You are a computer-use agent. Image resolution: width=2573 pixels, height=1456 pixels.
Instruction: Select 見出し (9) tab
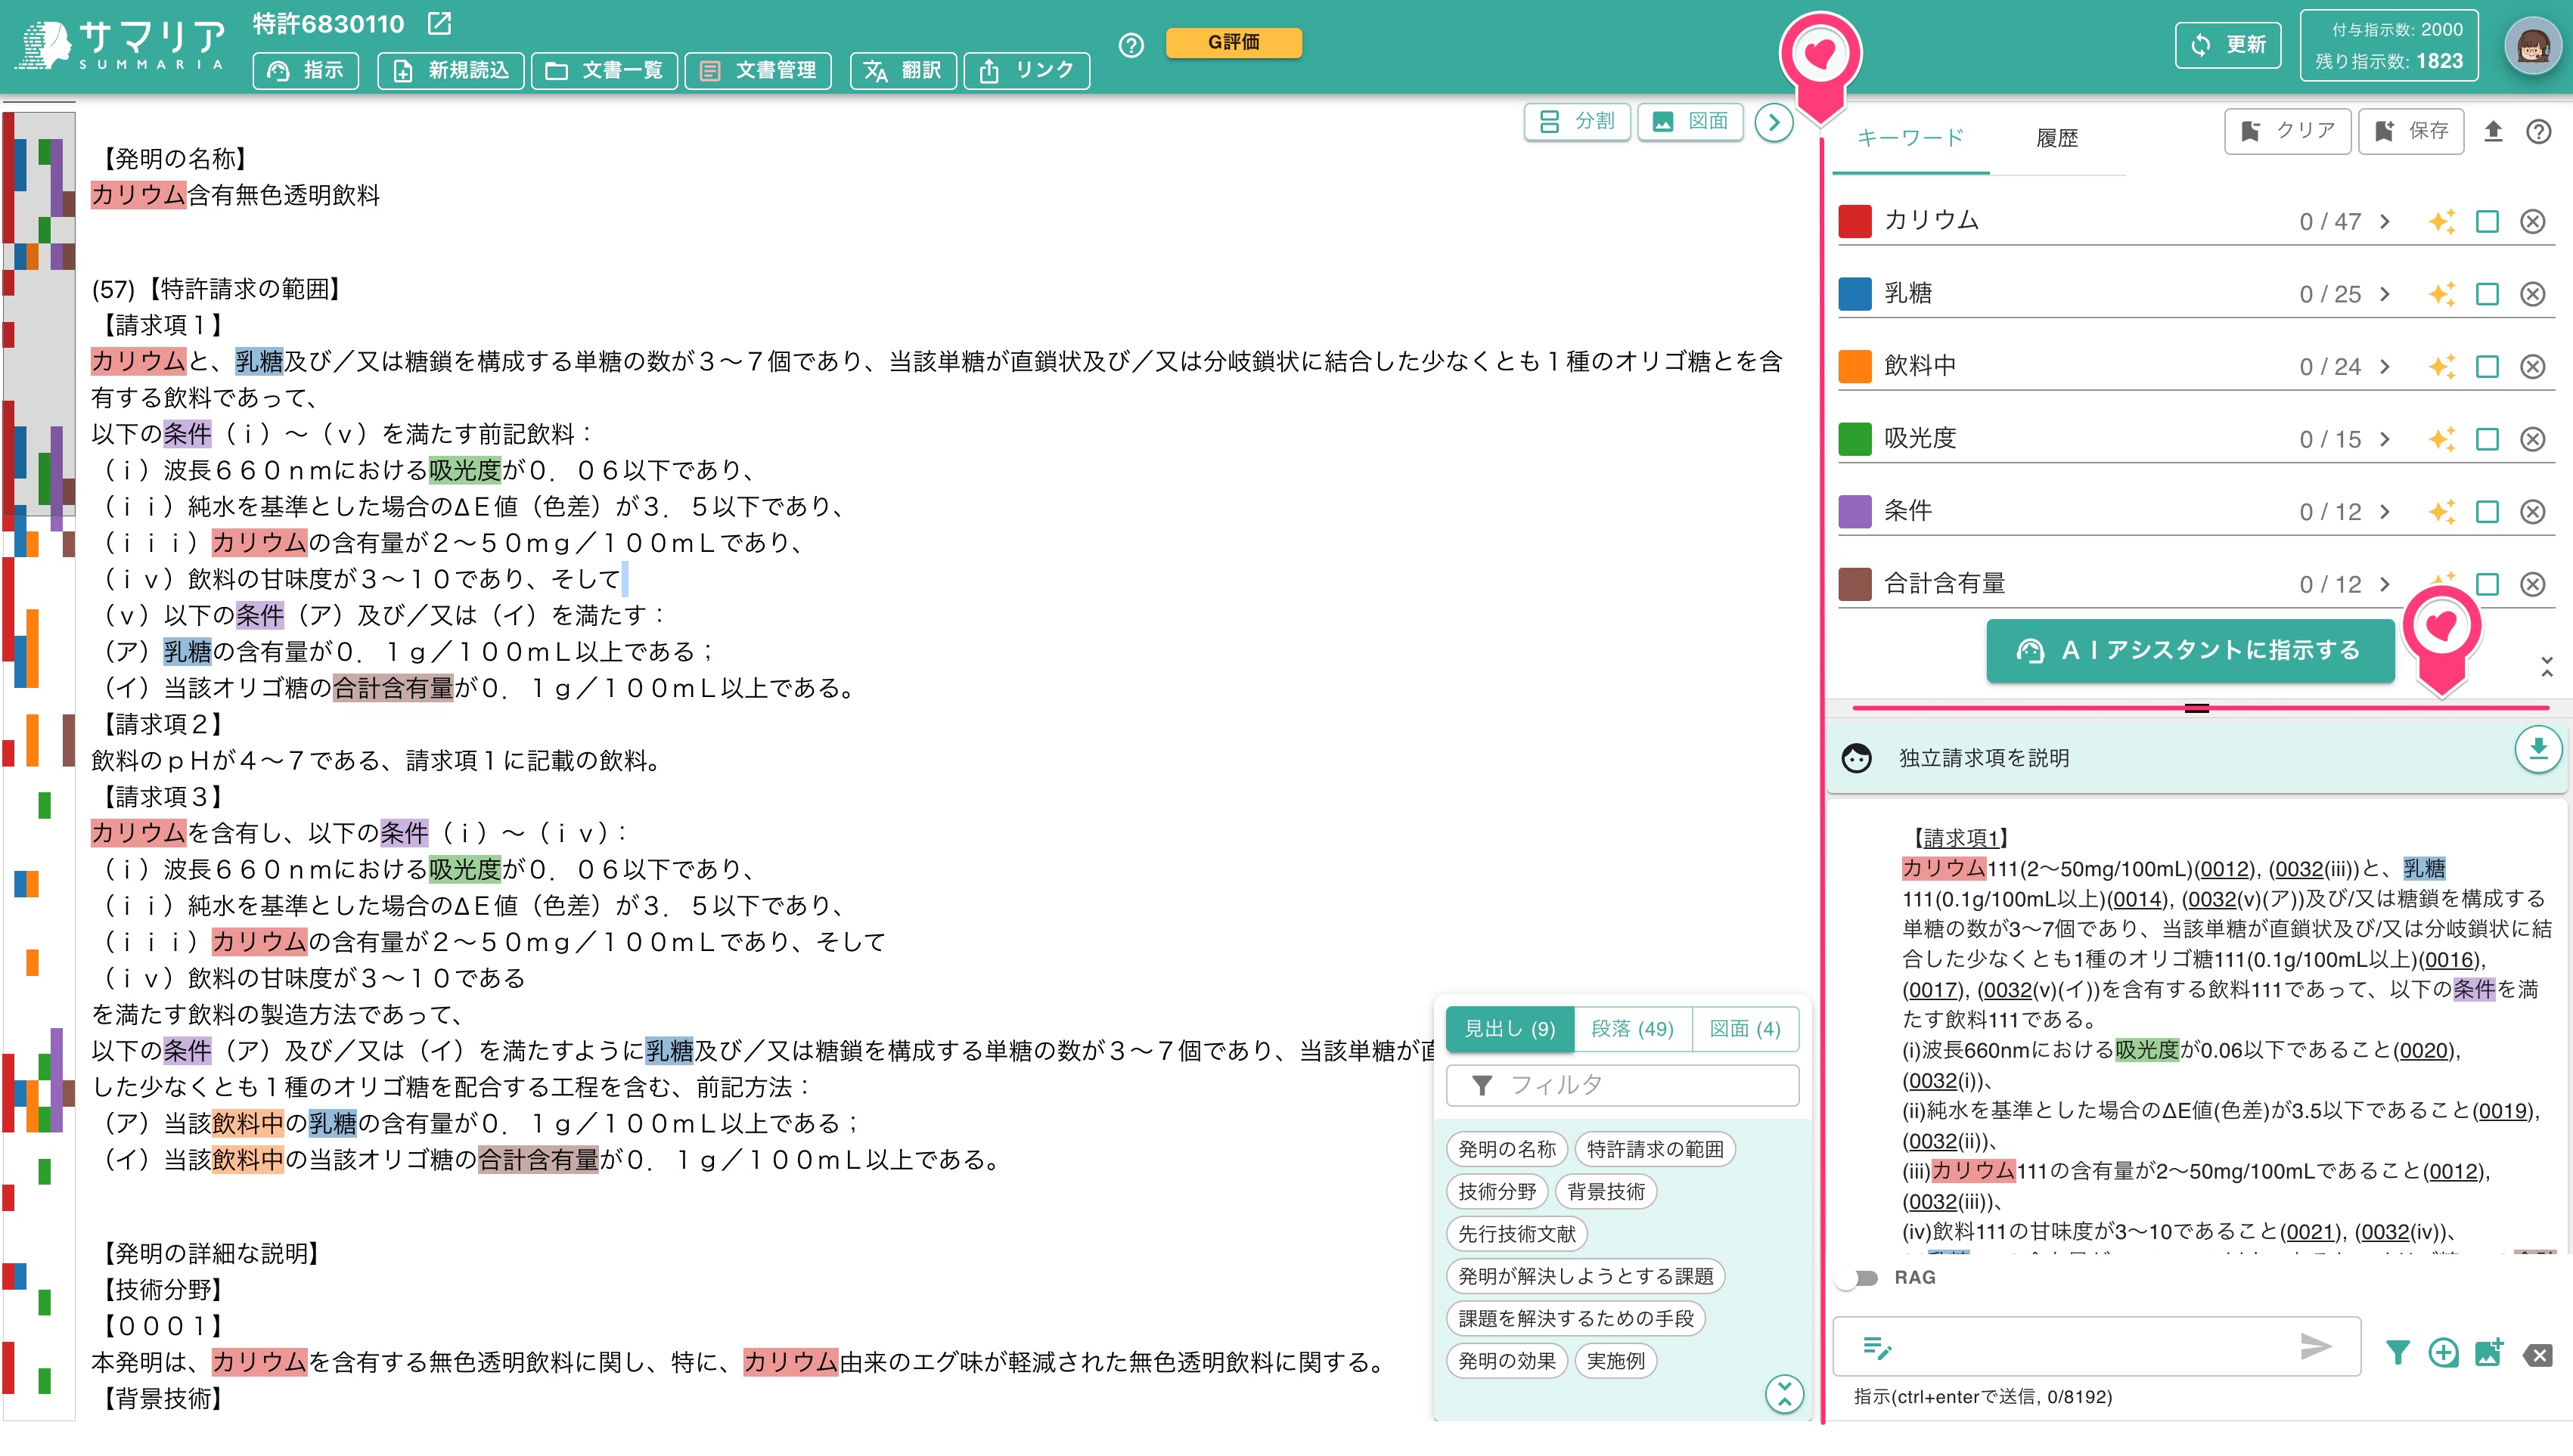pyautogui.click(x=1510, y=1029)
